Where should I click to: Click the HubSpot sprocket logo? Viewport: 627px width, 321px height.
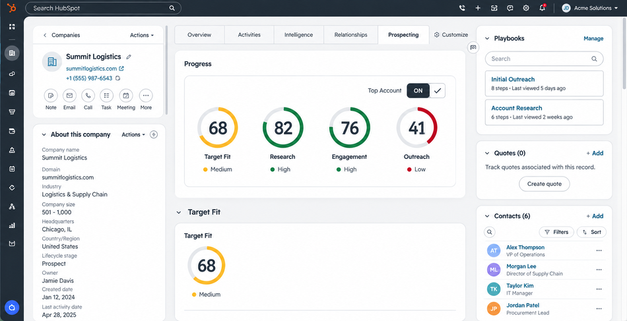(12, 8)
